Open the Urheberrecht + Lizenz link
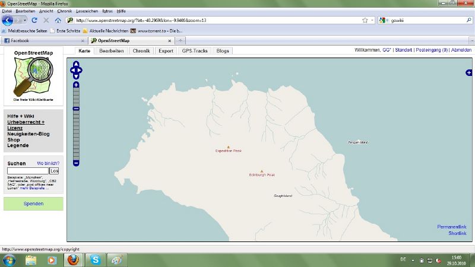This screenshot has height=267, width=475. coord(26,125)
